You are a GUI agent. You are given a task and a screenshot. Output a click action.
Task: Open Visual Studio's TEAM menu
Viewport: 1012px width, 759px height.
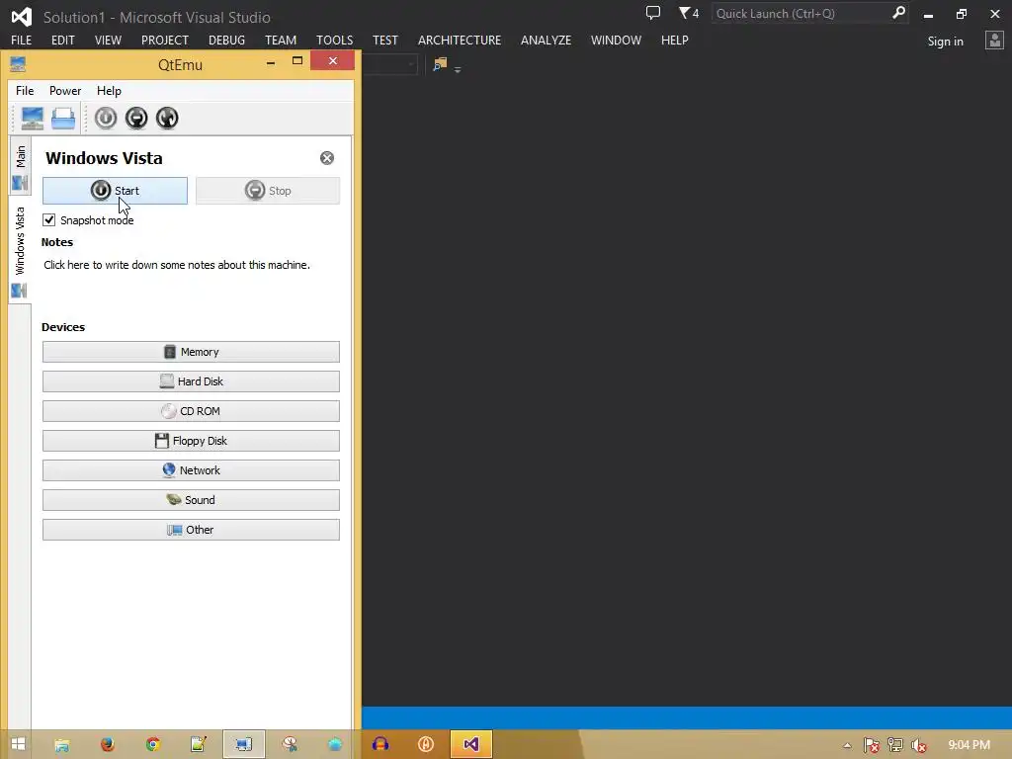click(281, 40)
